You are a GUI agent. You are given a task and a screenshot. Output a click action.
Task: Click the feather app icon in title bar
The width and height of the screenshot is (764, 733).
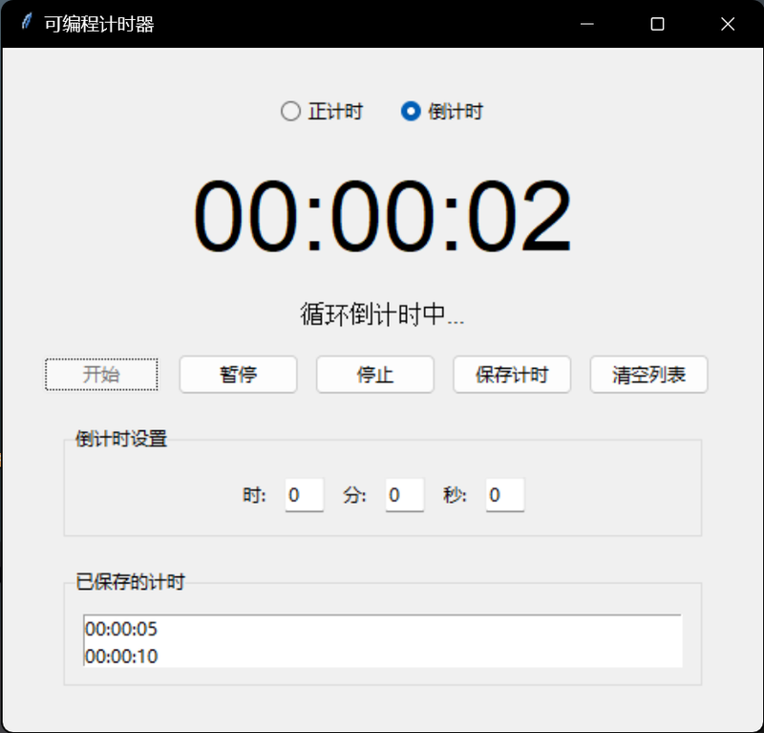point(27,22)
